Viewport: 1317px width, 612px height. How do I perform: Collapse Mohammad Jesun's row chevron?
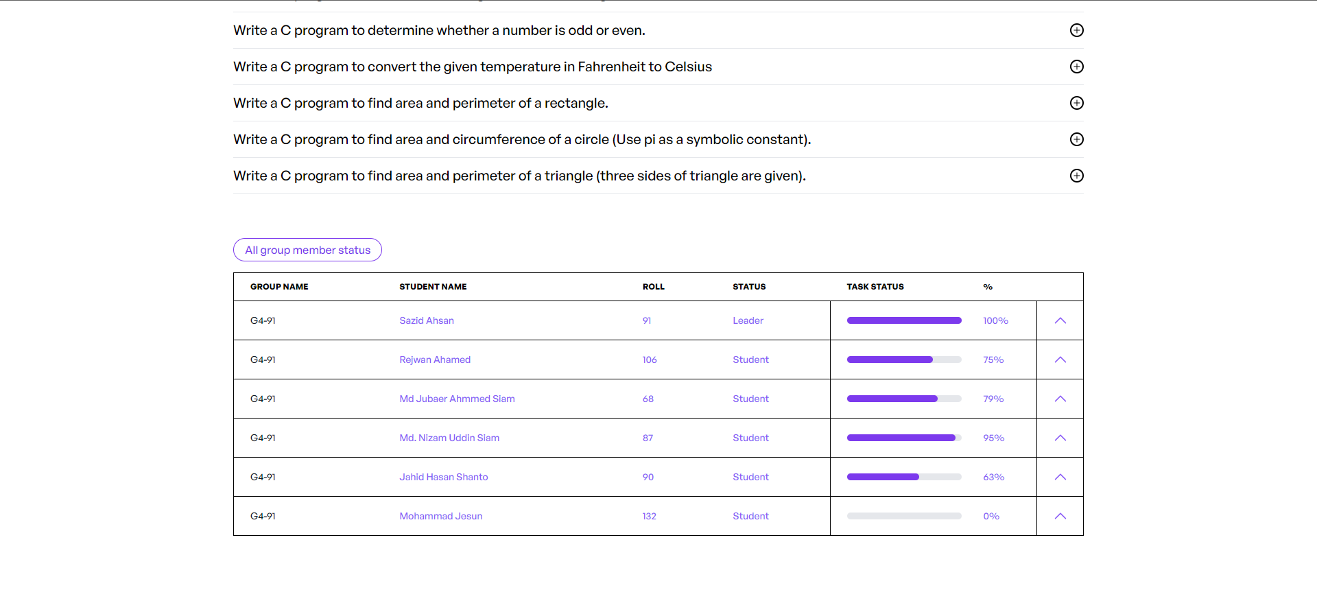[x=1060, y=516]
